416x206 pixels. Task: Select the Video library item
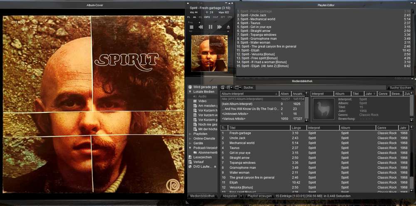(x=202, y=101)
